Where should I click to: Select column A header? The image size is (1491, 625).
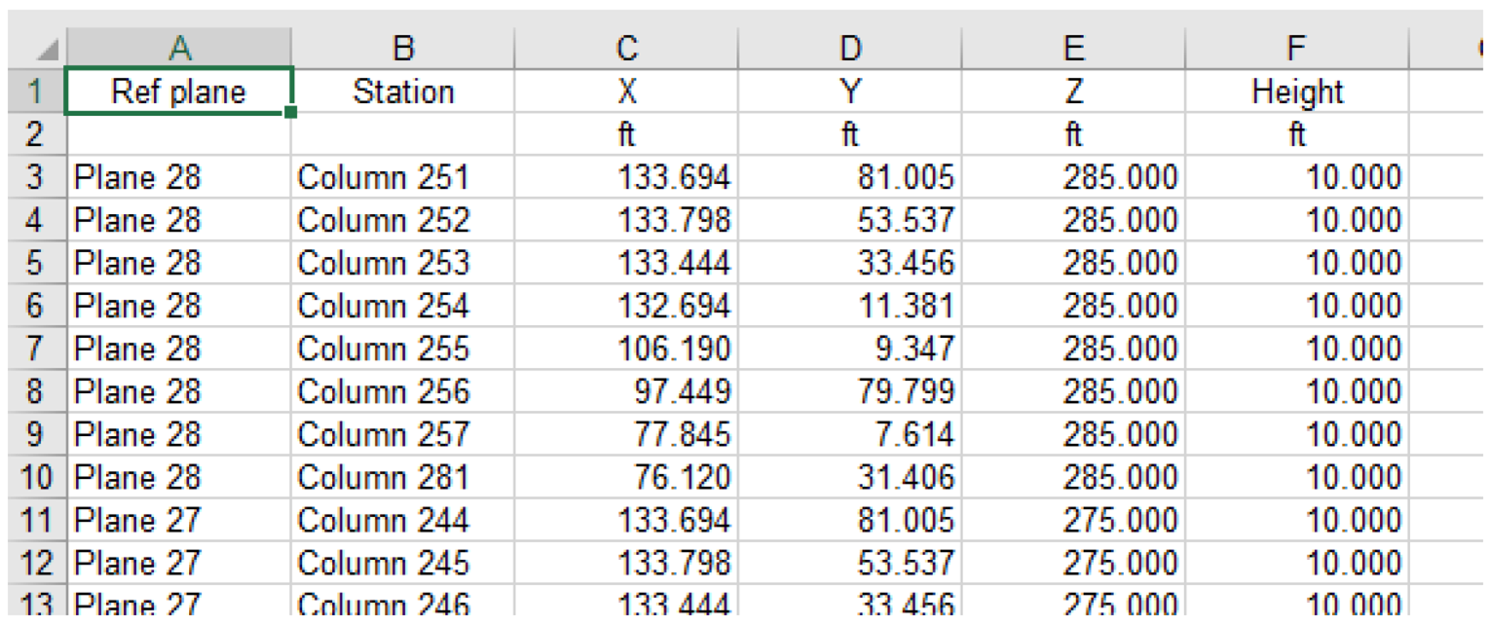(x=178, y=48)
